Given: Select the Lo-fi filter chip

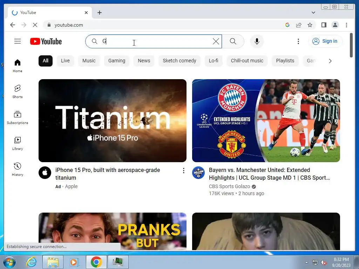Looking at the screenshot, I should 214,61.
